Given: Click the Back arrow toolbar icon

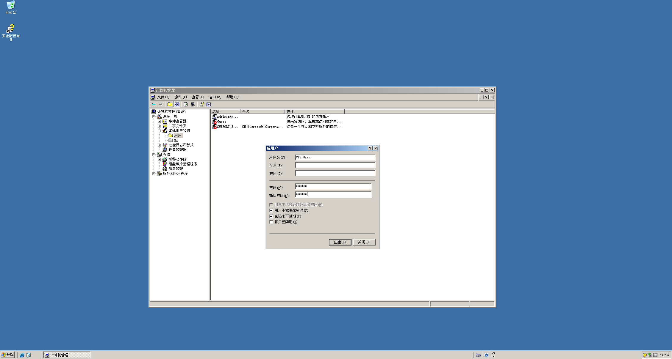Looking at the screenshot, I should 154,104.
